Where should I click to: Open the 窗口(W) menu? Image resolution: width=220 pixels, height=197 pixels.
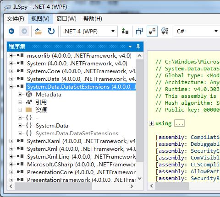66,19
